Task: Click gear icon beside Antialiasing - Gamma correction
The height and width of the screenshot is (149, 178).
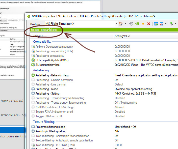Action: click(33, 80)
